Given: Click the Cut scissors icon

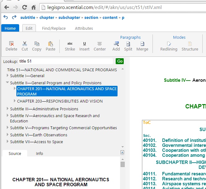Looking at the screenshot, I should [25, 44].
